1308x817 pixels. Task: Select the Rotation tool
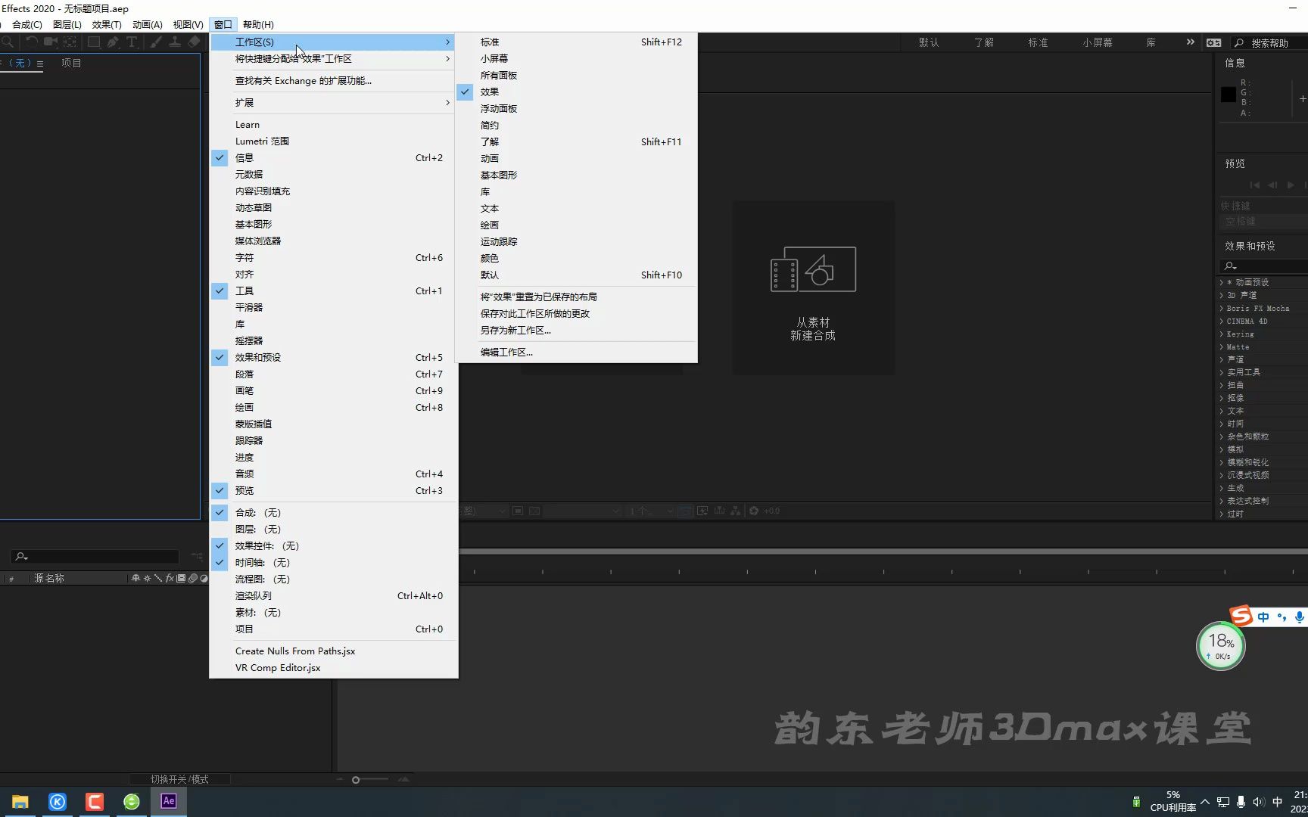tap(31, 42)
